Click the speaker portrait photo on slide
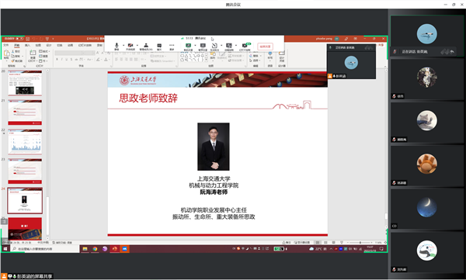 [214, 147]
